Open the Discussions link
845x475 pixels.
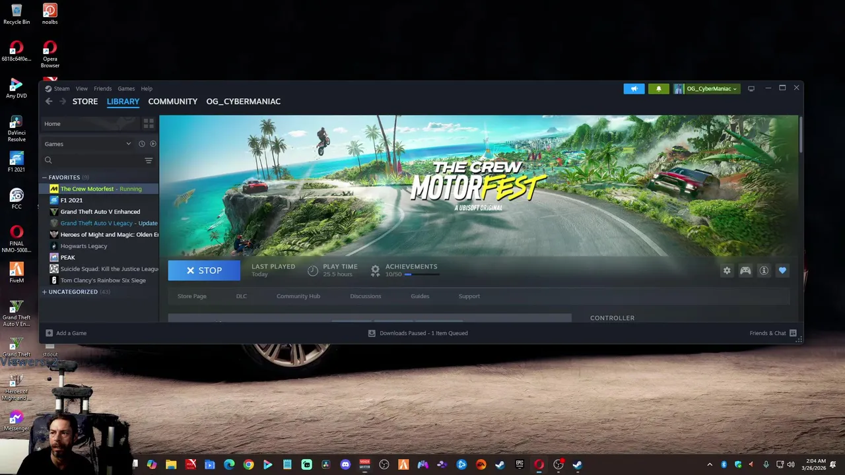[x=366, y=296]
